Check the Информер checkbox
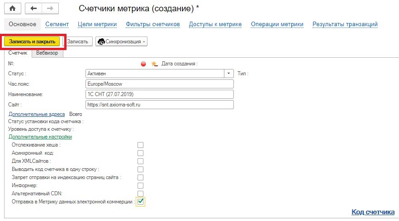This screenshot has height=221, width=399. pyautogui.click(x=140, y=185)
